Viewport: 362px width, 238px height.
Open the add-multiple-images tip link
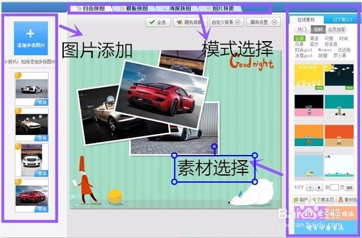click(x=30, y=62)
